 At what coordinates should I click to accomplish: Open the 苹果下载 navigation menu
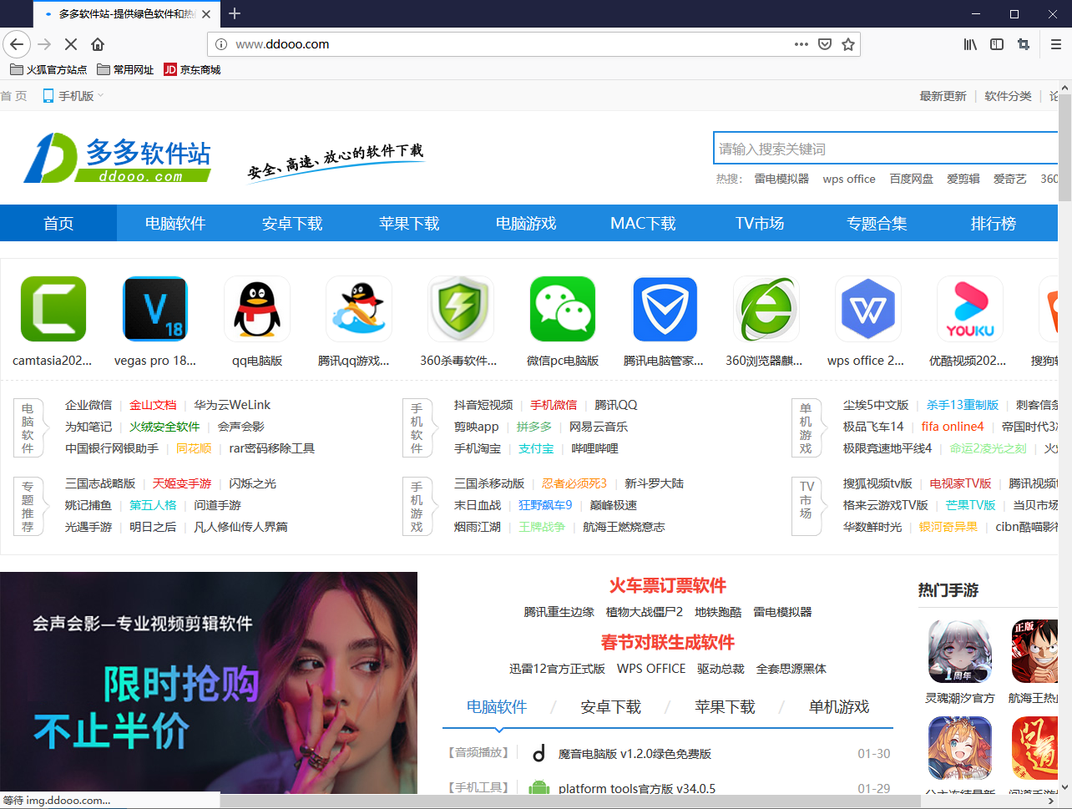click(409, 223)
